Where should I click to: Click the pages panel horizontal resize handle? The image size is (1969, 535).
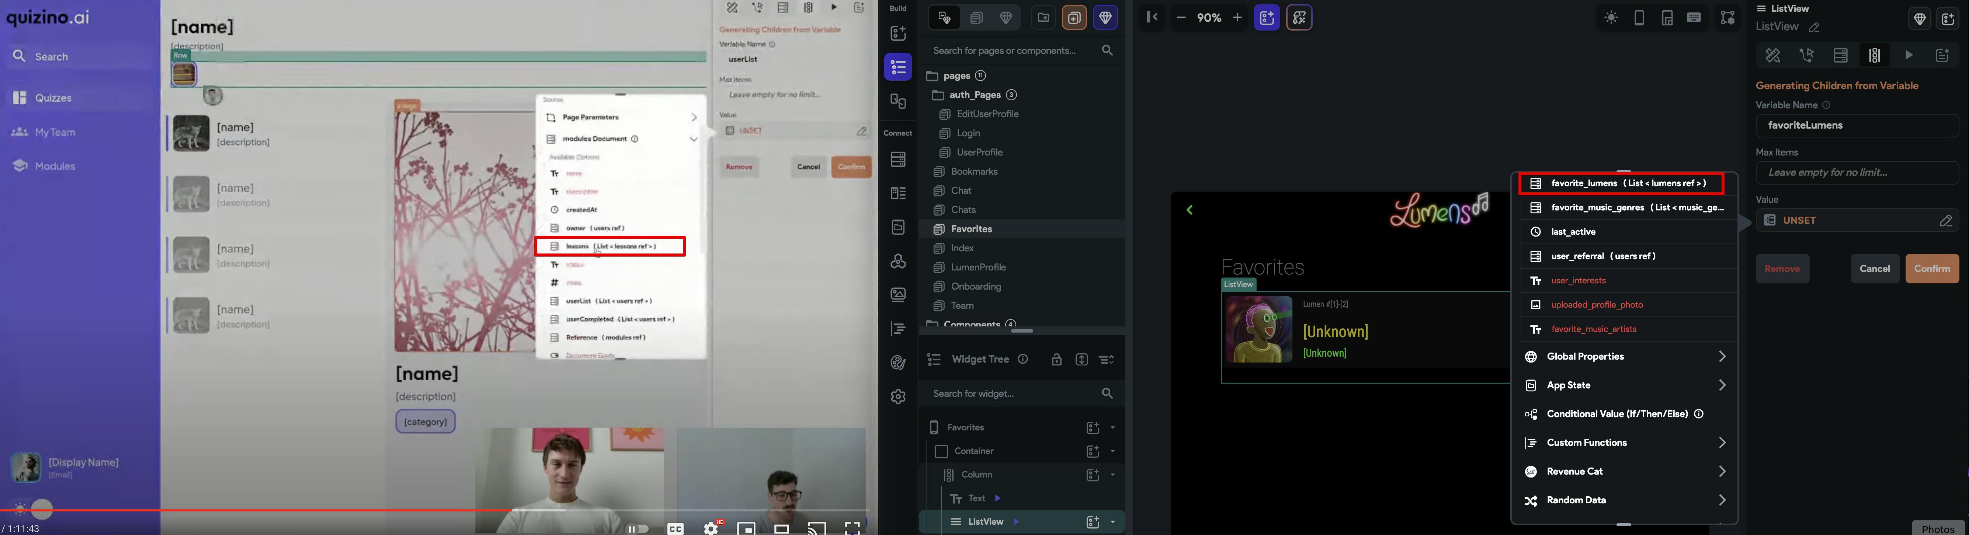pos(1022,331)
